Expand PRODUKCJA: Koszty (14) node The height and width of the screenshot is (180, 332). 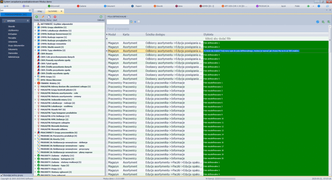[x=35, y=139]
